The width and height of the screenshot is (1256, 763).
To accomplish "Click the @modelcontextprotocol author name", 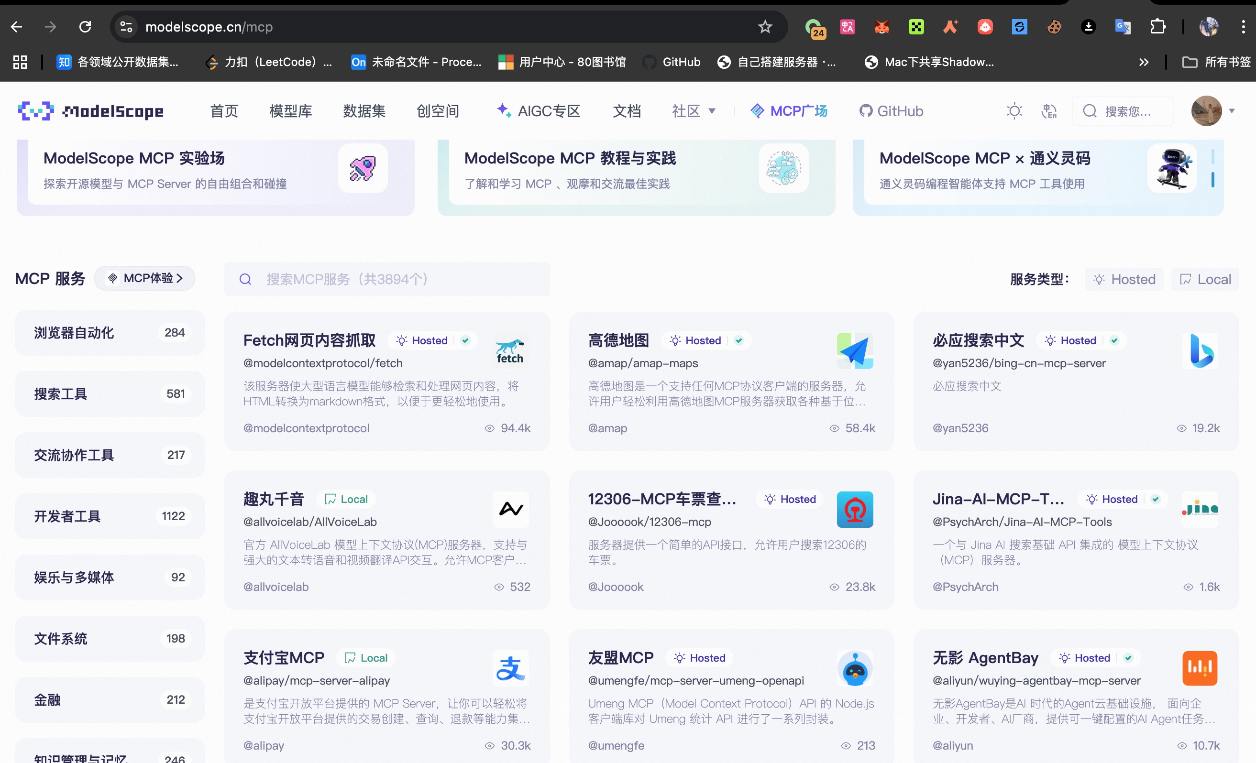I will [x=307, y=428].
